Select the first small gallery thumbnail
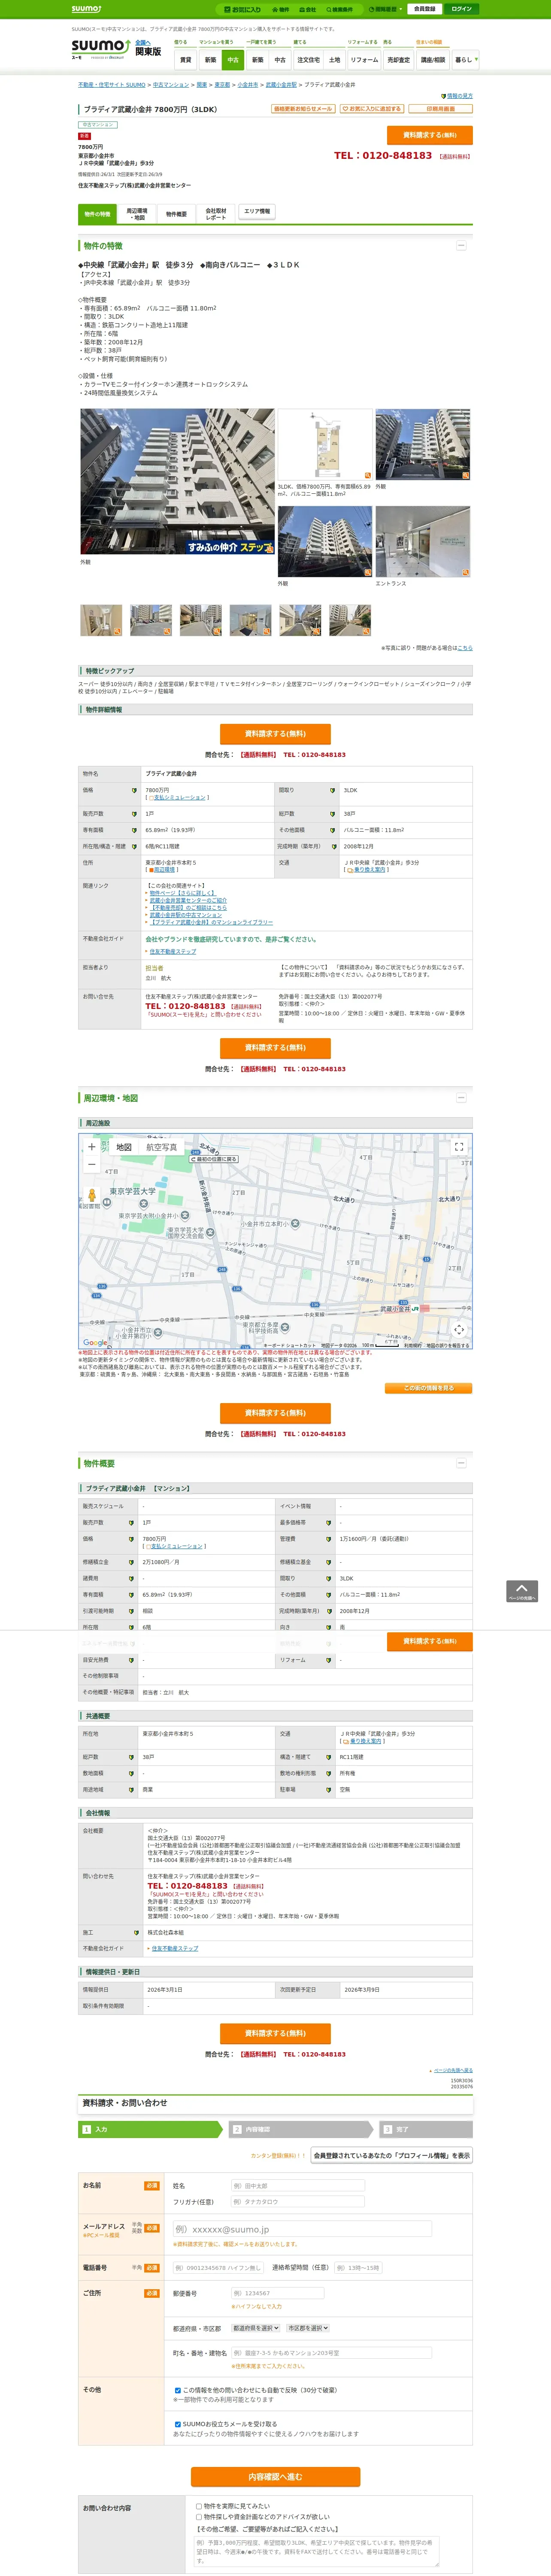Screen dimensions: 551x2576 pos(101,620)
